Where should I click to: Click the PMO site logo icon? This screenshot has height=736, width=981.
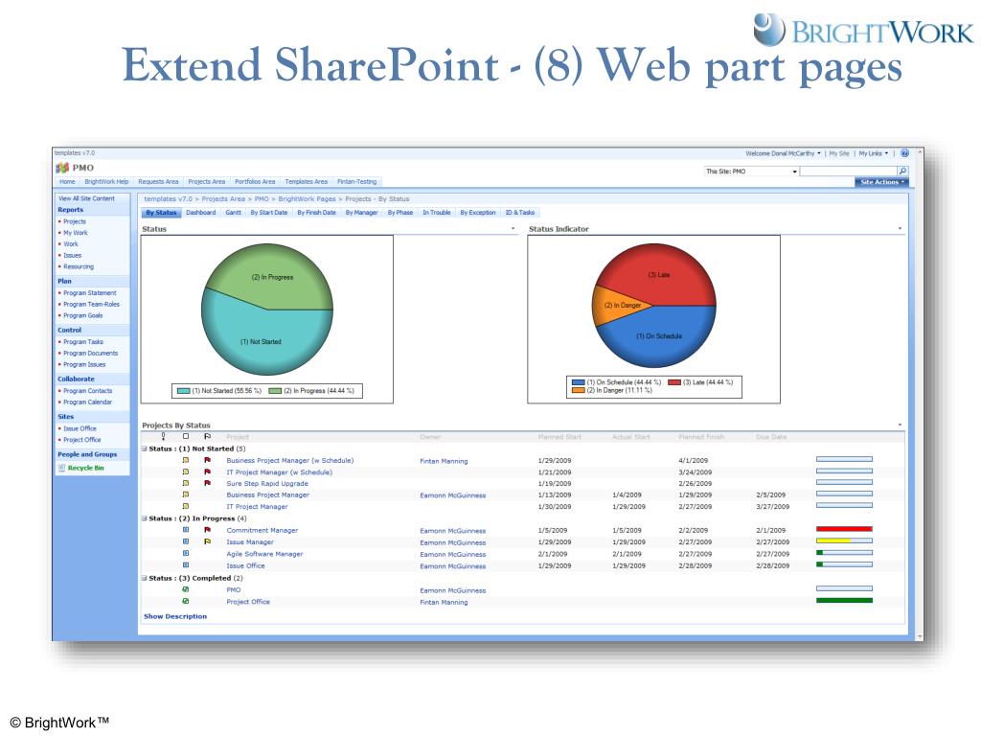coord(62,168)
